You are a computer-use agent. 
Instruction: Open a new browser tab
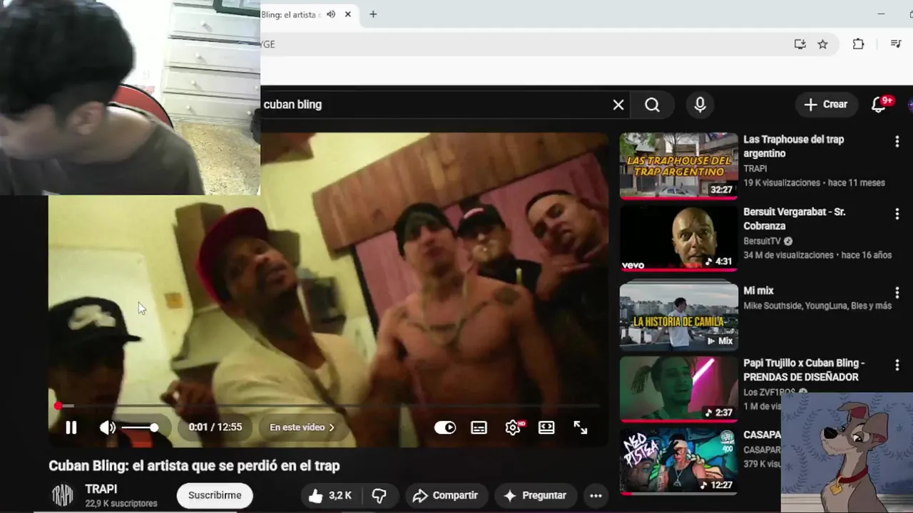[373, 14]
